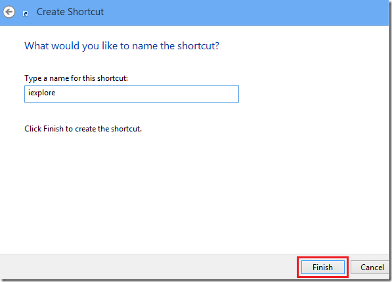The image size is (392, 282).
Task: Select the word Finish inside the instruction sentence
Action: point(53,129)
